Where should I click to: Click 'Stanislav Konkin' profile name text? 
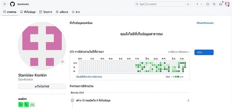pos(32,75)
